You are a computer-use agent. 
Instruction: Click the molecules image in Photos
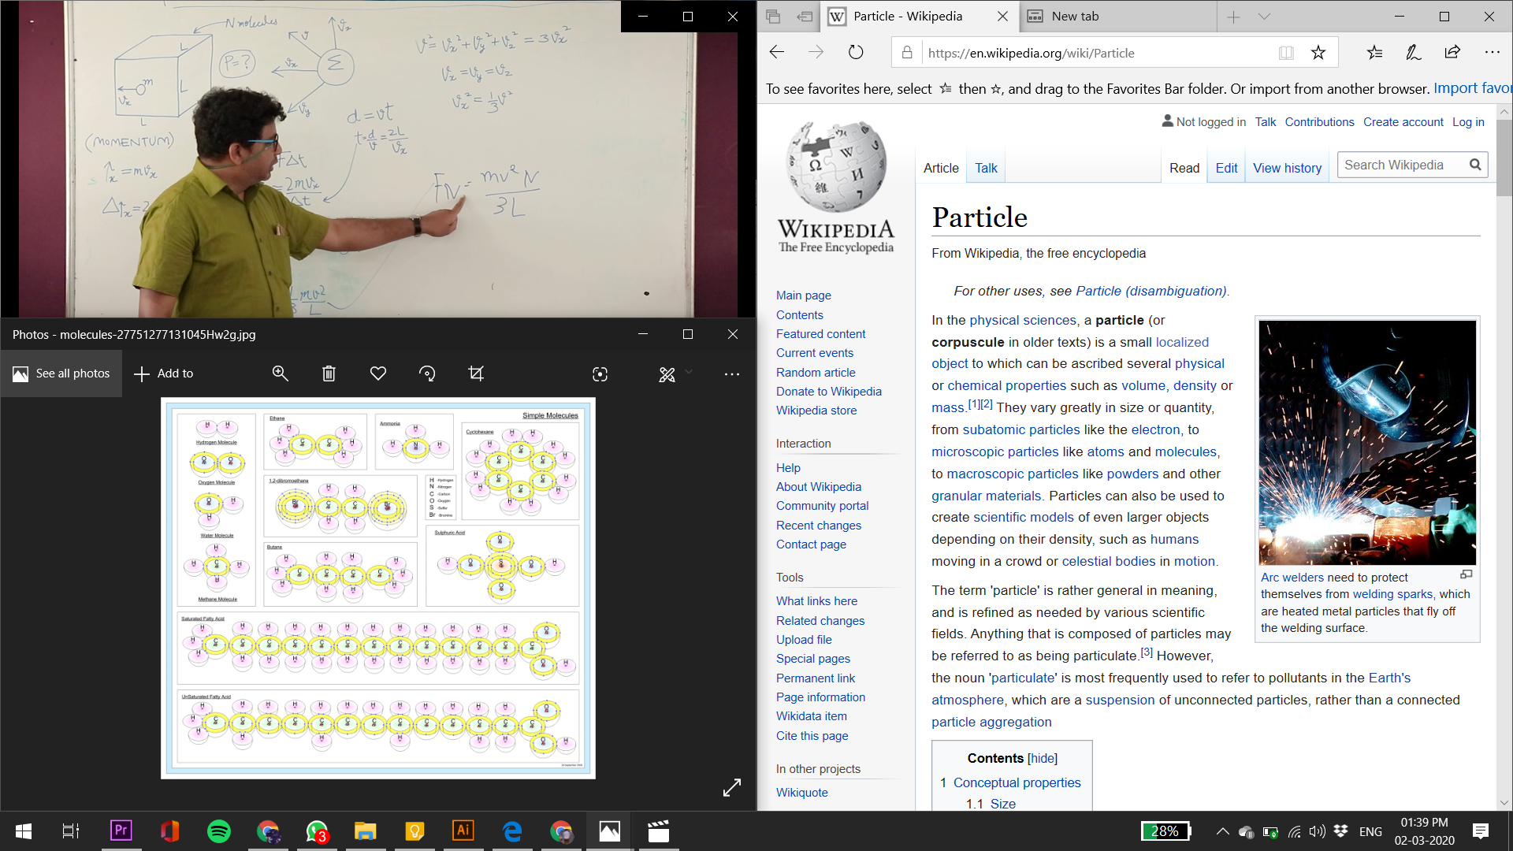[x=378, y=588]
